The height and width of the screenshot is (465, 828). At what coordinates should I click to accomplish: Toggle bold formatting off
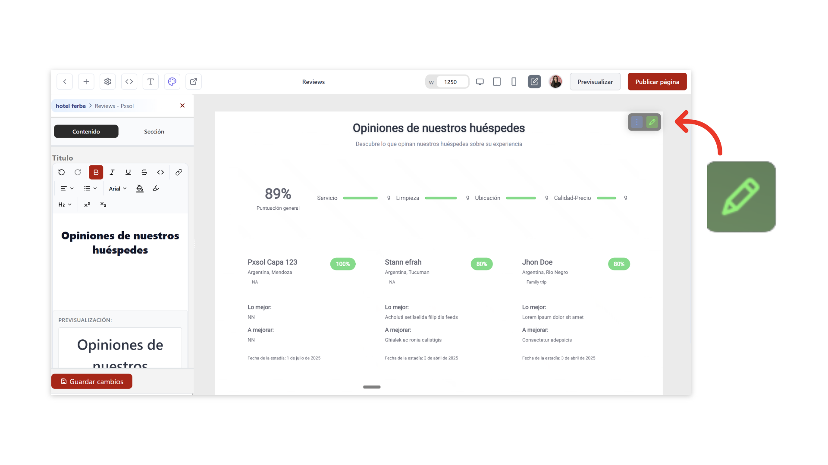[96, 172]
